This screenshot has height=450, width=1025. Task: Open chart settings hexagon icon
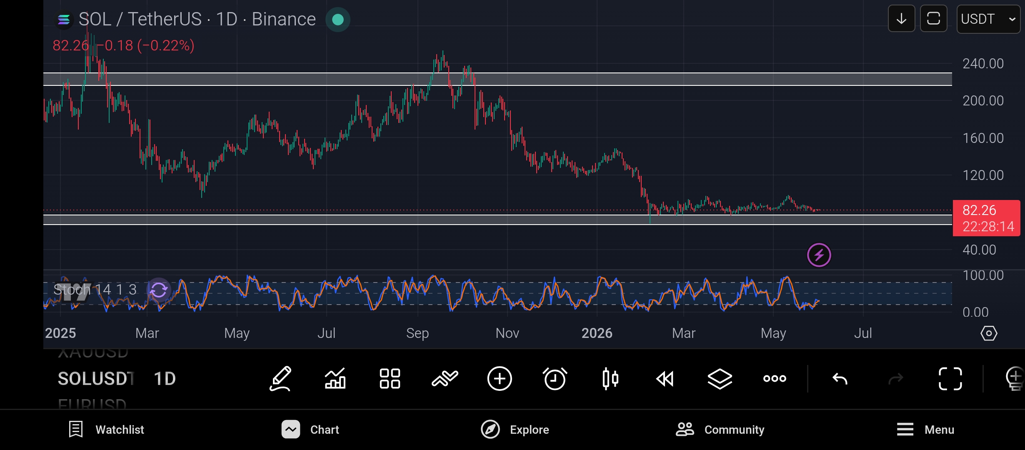989,333
